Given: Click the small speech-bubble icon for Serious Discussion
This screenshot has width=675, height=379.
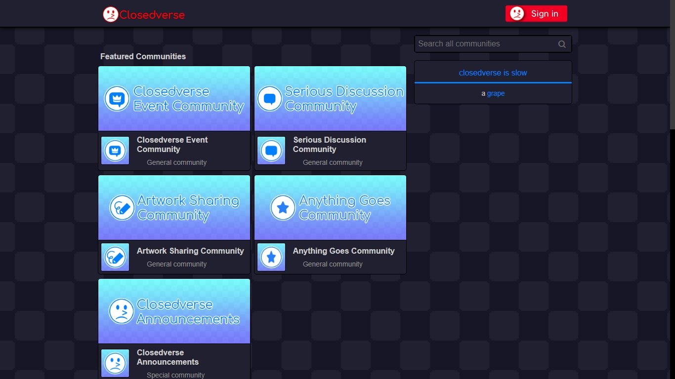Looking at the screenshot, I should click(x=271, y=151).
